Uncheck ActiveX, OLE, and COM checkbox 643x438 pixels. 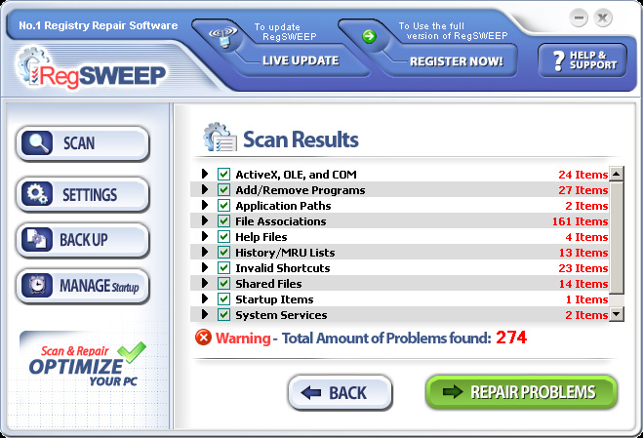pos(223,174)
